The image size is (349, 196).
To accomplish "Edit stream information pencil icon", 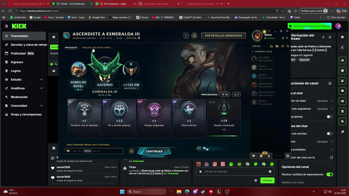I will (x=323, y=37).
